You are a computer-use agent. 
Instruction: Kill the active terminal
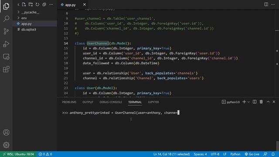click(x=261, y=102)
